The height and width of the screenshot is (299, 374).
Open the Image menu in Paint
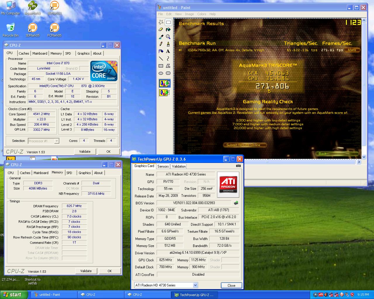(x=189, y=14)
